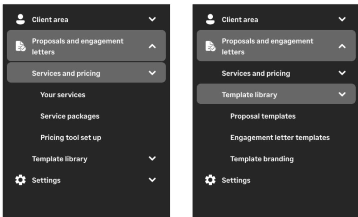Viewport: 358px width, 217px height.
Task: Open Your services menu item
Action: [x=63, y=95]
